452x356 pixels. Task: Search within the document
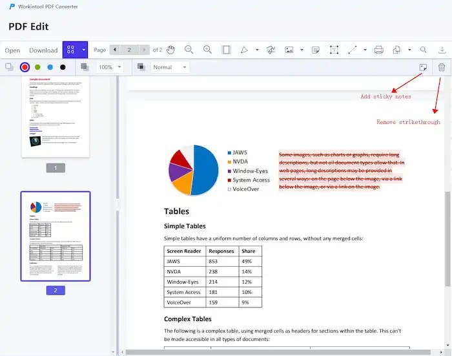pos(423,50)
